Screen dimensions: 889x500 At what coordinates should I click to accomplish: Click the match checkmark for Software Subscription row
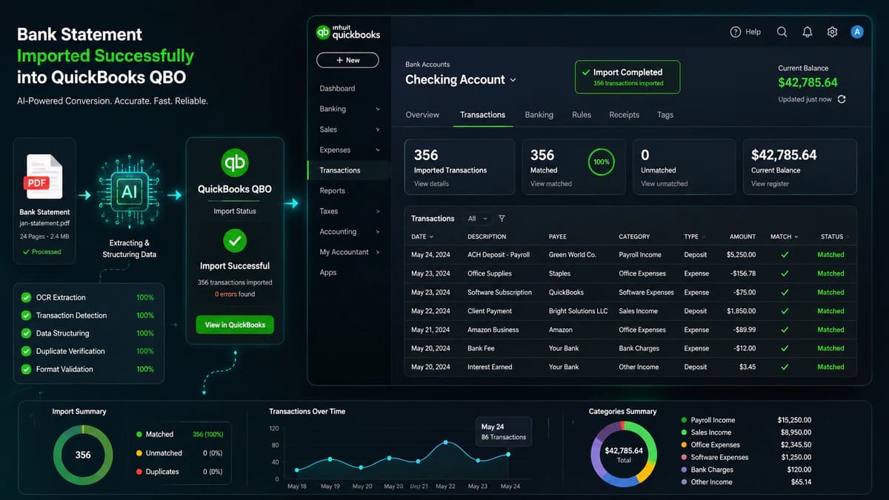[785, 292]
